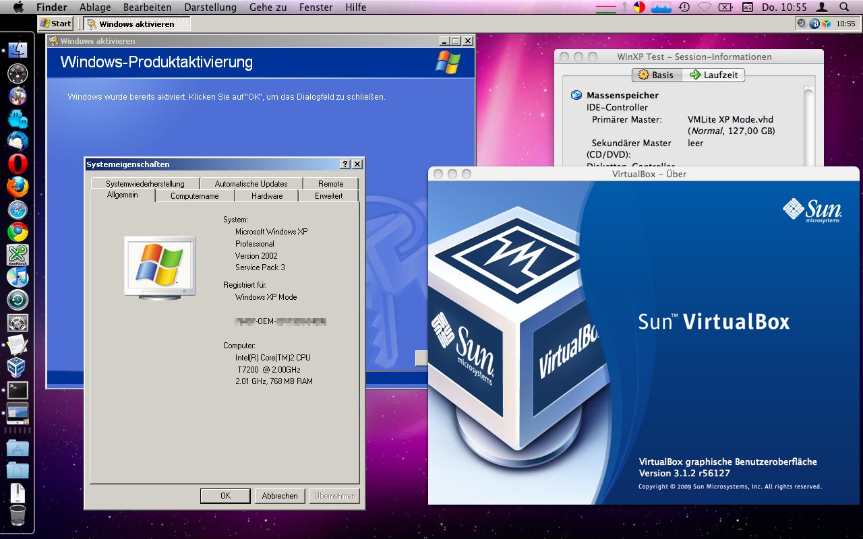Open System Preferences gear in Dock
863x539 pixels.
[x=18, y=323]
